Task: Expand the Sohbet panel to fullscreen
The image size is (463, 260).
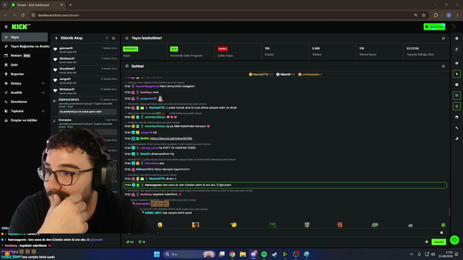Action: coord(443,66)
